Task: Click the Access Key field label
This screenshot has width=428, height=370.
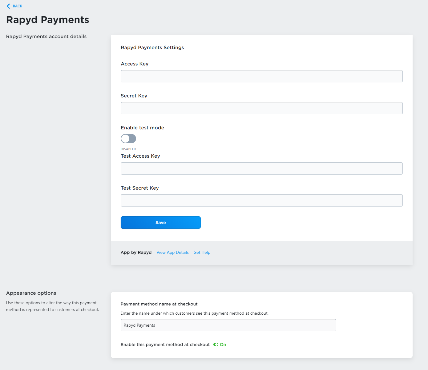Action: (135, 64)
